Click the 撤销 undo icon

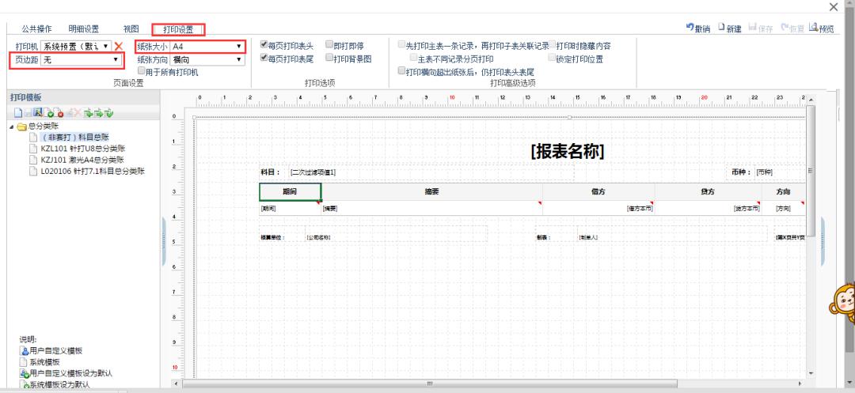tap(690, 27)
